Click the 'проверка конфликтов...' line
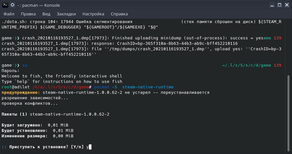Image resolution: width=292 pixels, height=154 pixels. point(30,103)
